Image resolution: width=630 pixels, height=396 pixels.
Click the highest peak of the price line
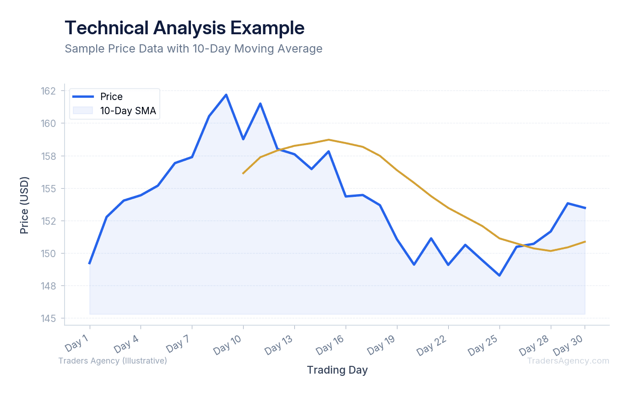pos(226,95)
